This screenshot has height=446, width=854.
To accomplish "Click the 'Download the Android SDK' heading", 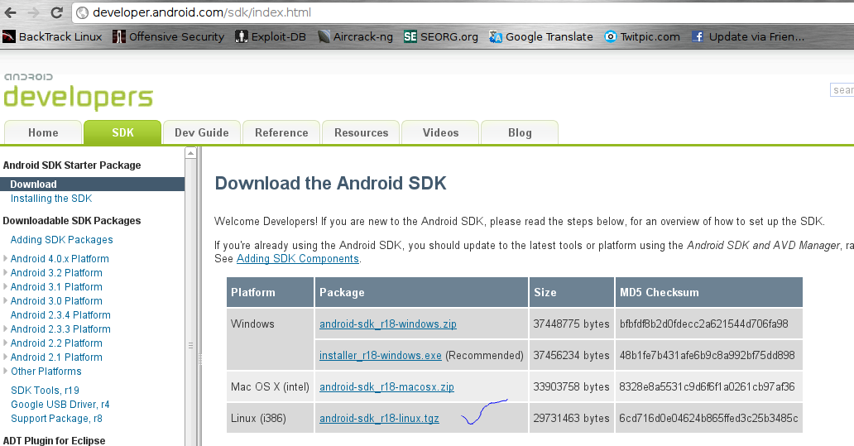I will pyautogui.click(x=331, y=183).
